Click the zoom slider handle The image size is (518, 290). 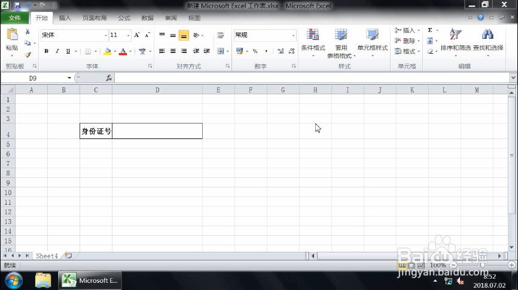pos(483,265)
